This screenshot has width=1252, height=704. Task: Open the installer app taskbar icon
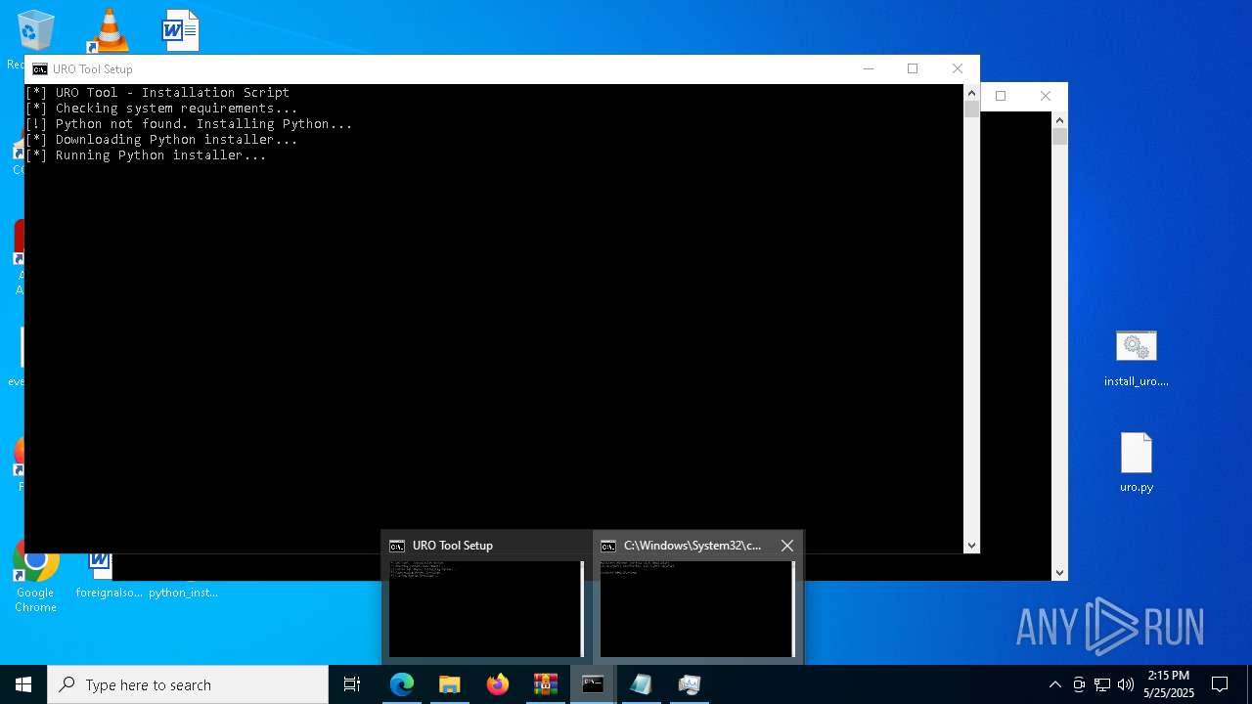690,684
